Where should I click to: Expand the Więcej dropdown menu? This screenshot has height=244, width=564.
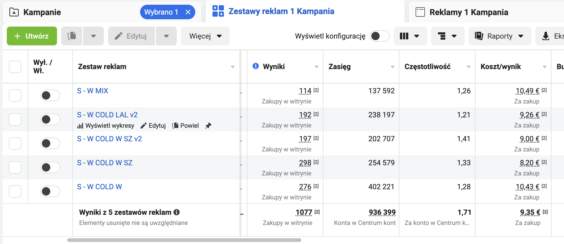[x=205, y=36]
